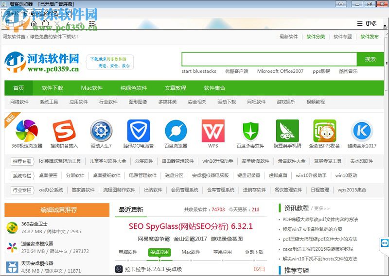Screen dimensions: 389x276
Task: Switch to the 最近更新 heading tab
Action: pyautogui.click(x=131, y=209)
